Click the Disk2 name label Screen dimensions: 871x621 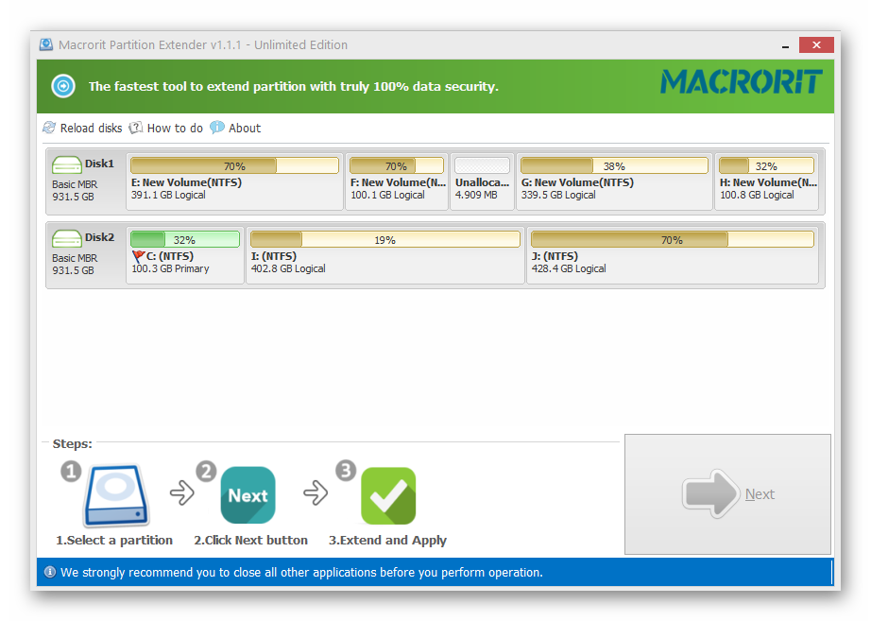pyautogui.click(x=99, y=237)
